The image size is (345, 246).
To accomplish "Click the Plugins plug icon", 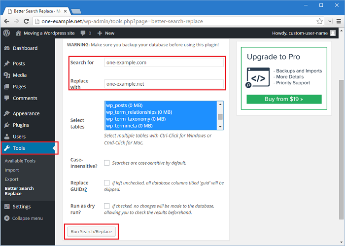I will click(x=7, y=125).
